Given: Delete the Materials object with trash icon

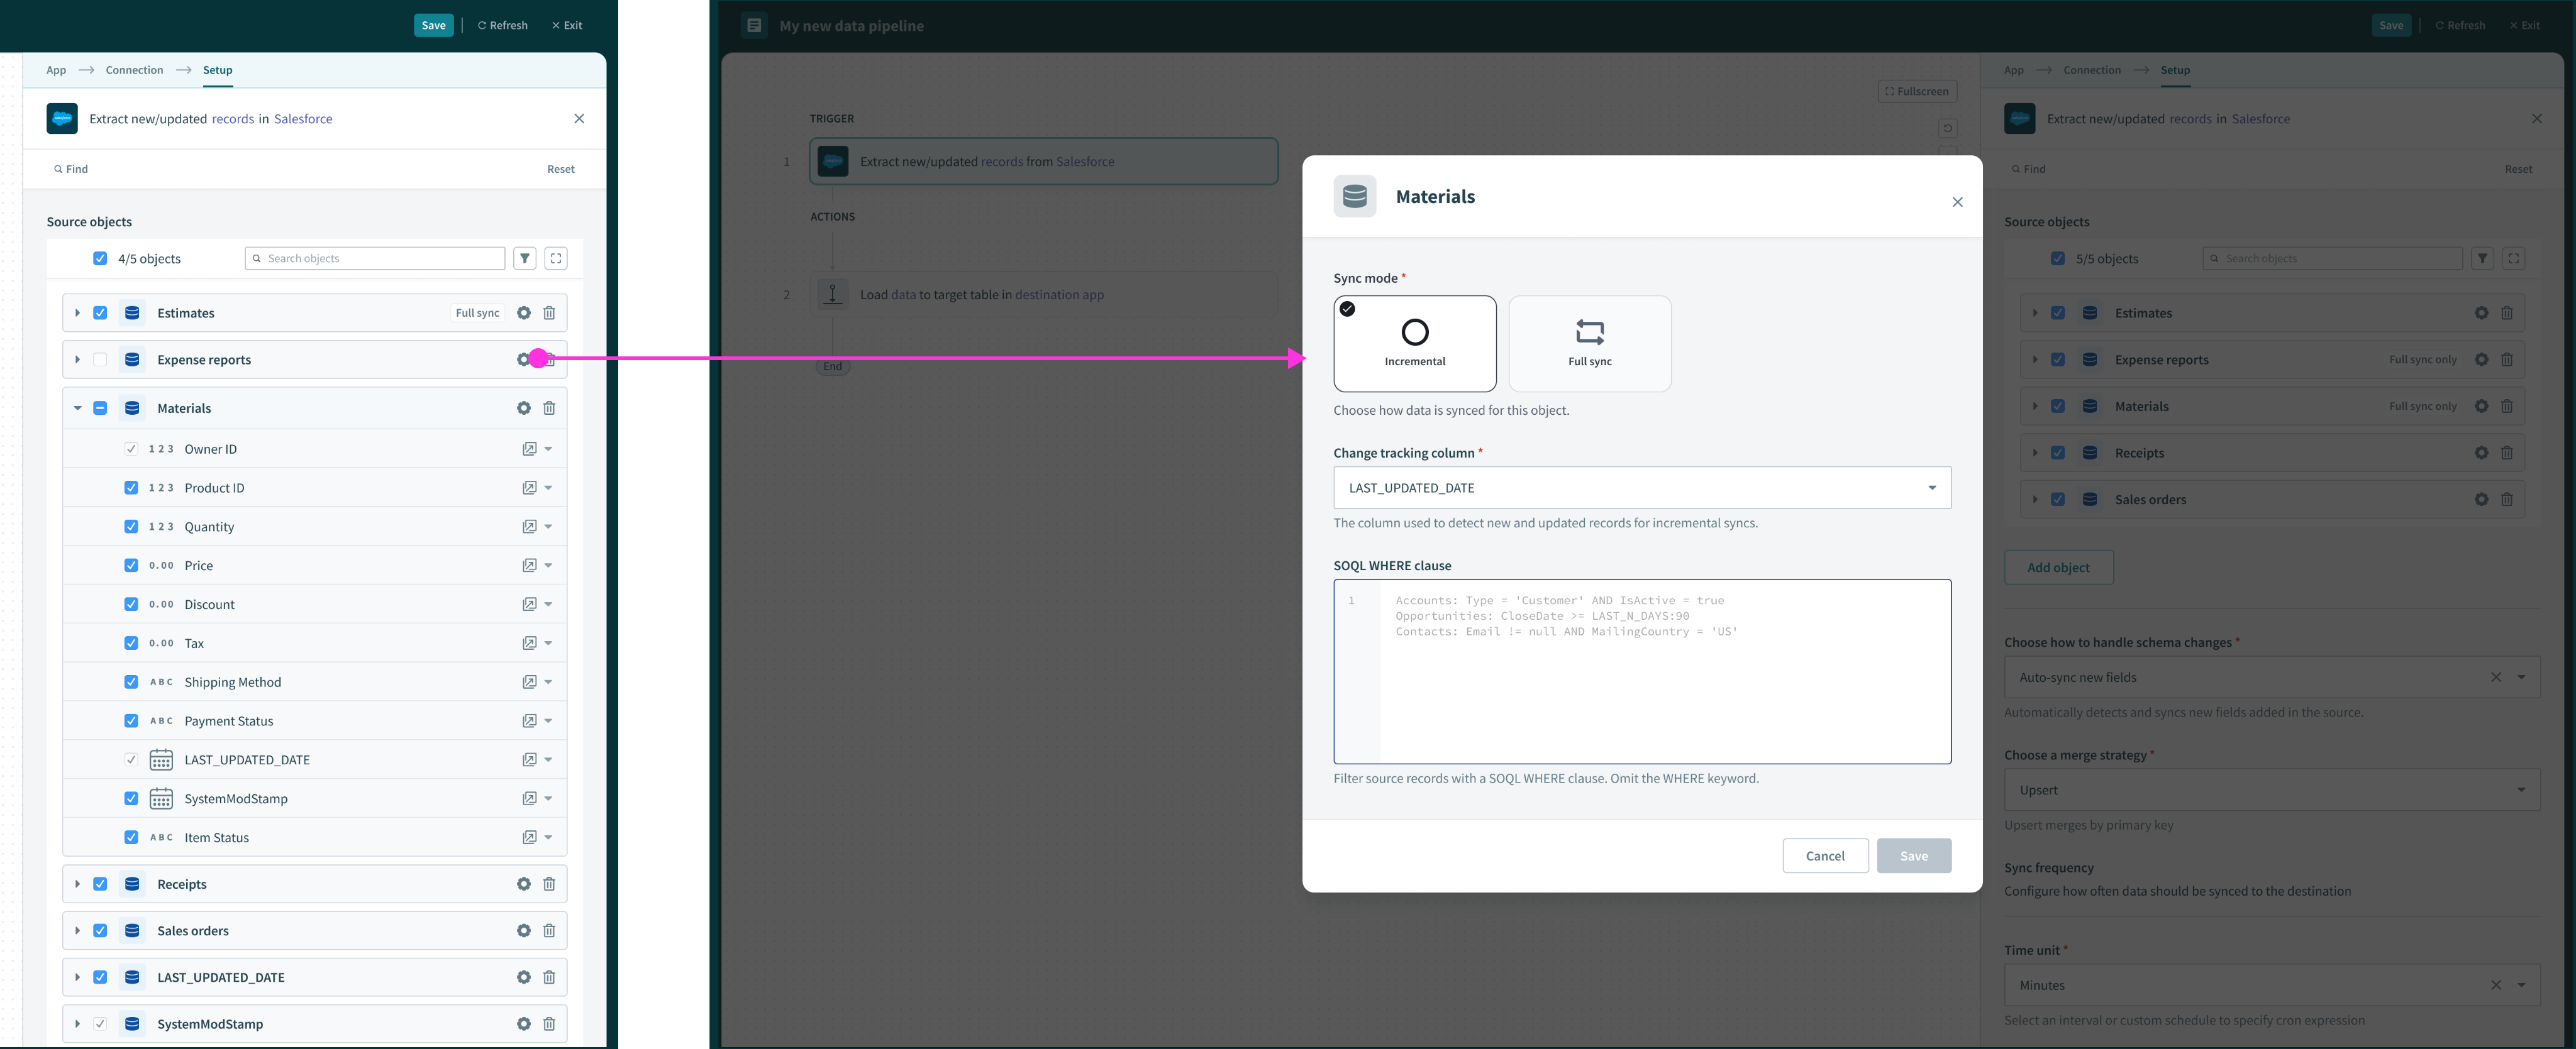Looking at the screenshot, I should 549,409.
